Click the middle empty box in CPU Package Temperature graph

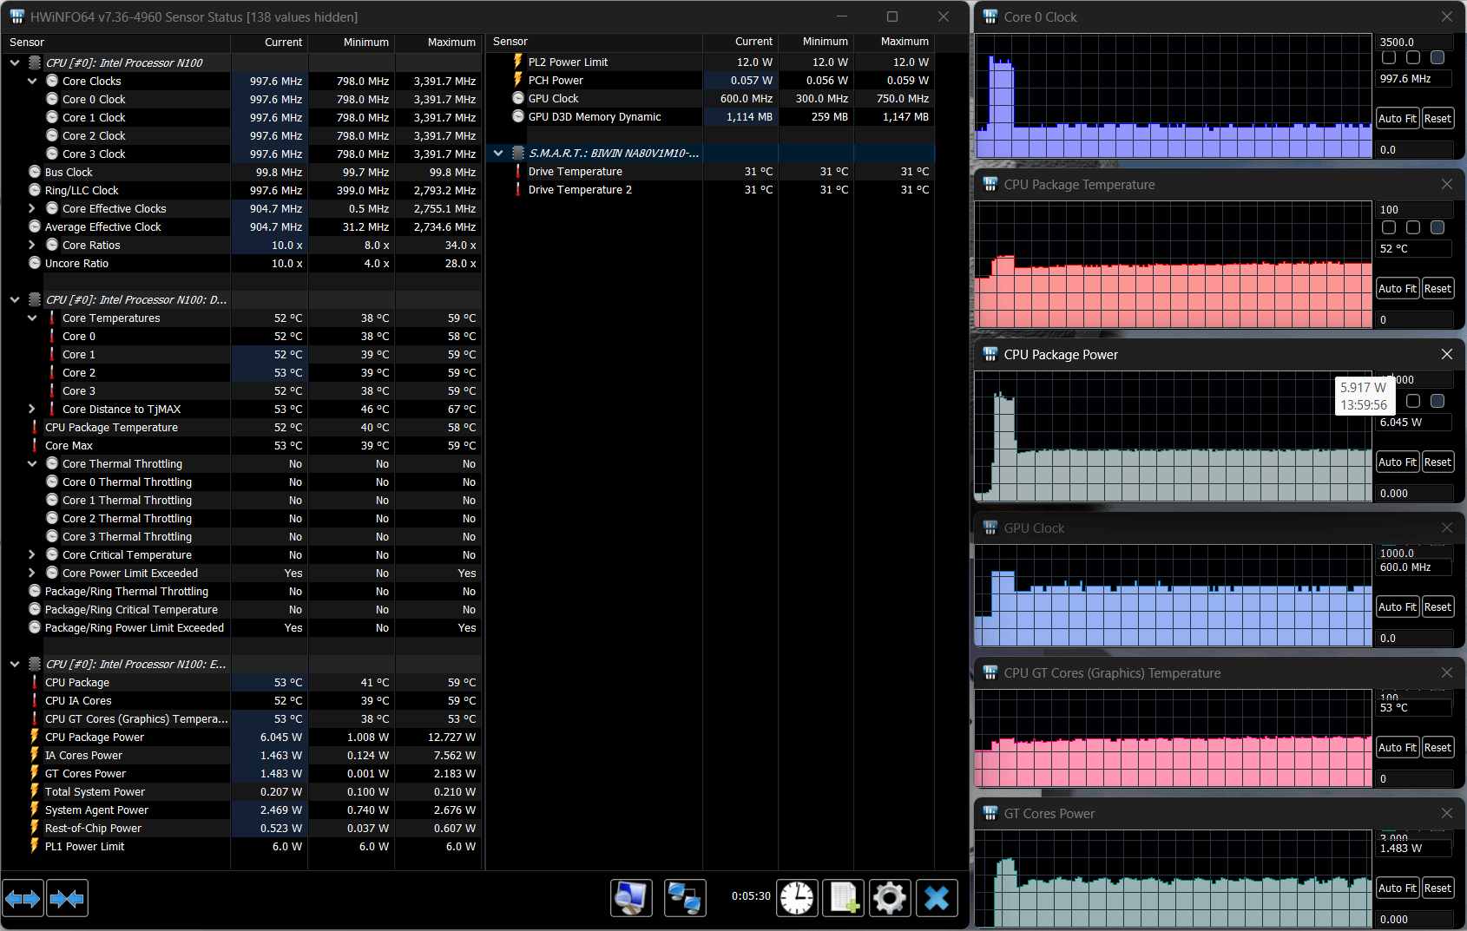coord(1413,227)
